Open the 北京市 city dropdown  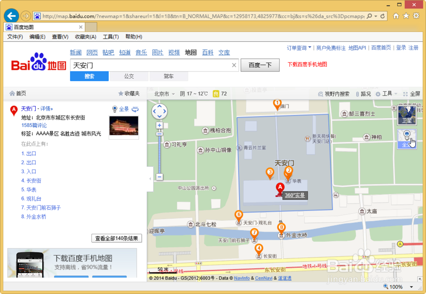164,94
